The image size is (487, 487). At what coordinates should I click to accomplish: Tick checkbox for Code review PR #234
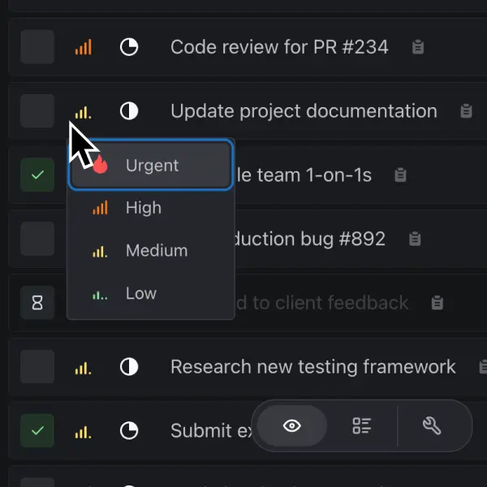[x=37, y=47]
